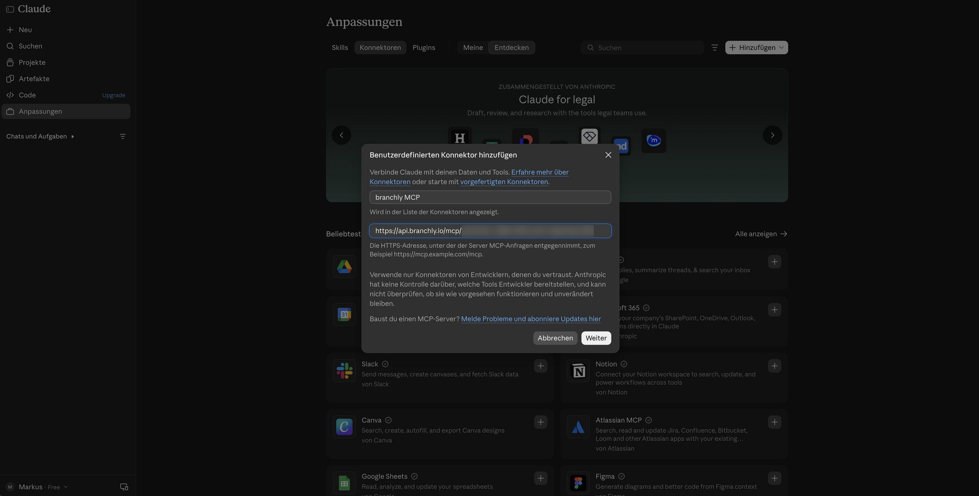Select the Meine view
The width and height of the screenshot is (979, 496).
click(473, 47)
